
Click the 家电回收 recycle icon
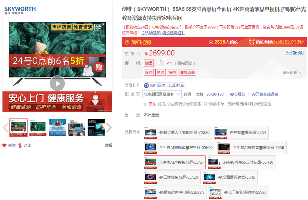point(146,85)
